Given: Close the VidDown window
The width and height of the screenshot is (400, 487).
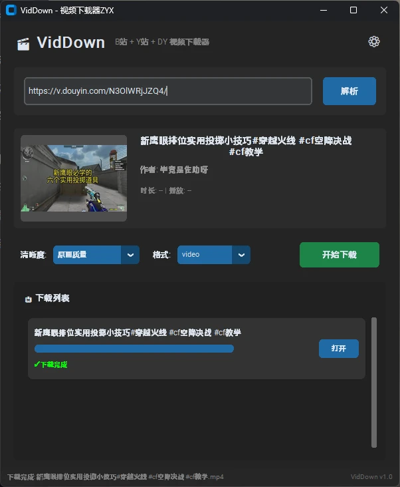Looking at the screenshot, I should tap(384, 10).
